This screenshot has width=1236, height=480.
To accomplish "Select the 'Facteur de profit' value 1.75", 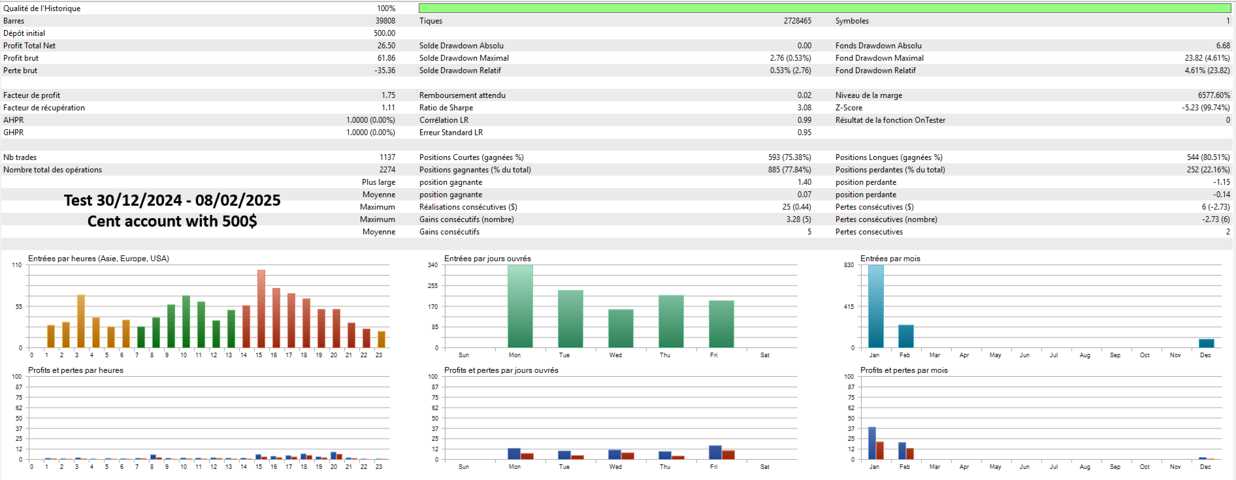I will coord(388,95).
